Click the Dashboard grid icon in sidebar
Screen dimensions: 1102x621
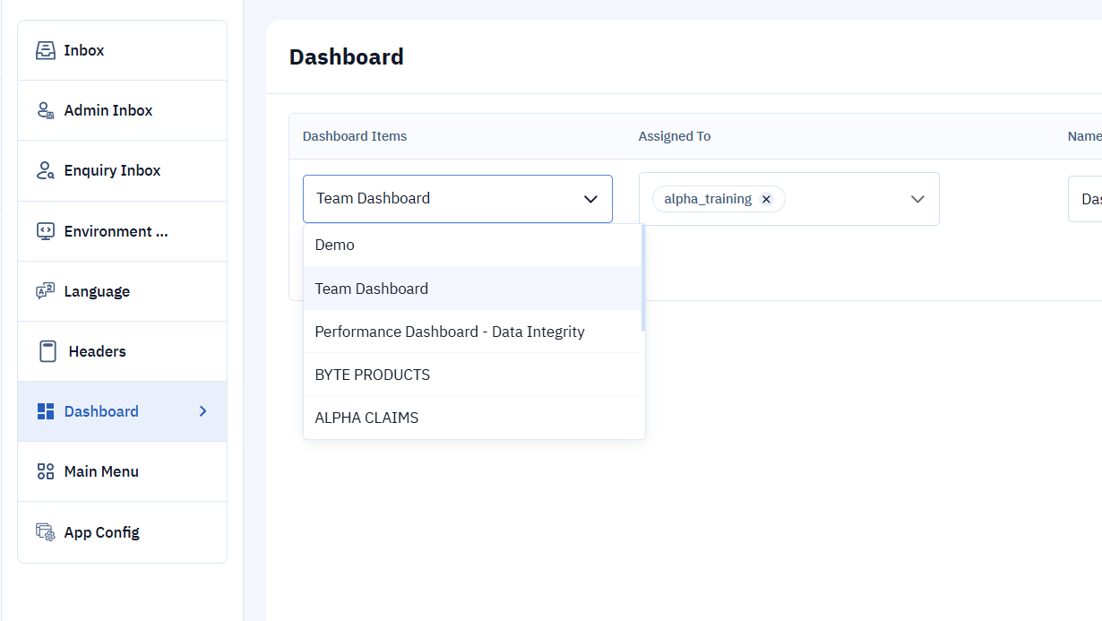45,411
